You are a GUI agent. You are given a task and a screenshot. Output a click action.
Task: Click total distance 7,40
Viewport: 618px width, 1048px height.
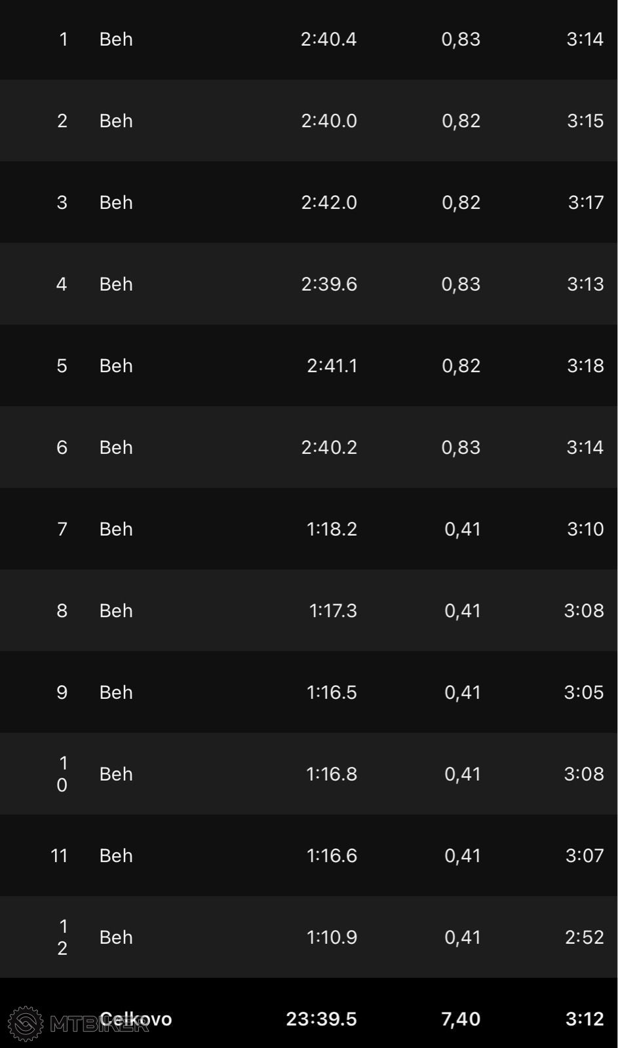pyautogui.click(x=461, y=1019)
